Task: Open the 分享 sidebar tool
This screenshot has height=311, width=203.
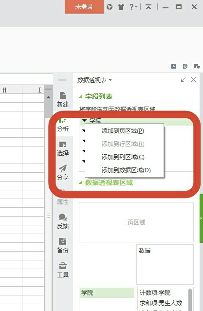Action: [x=63, y=173]
